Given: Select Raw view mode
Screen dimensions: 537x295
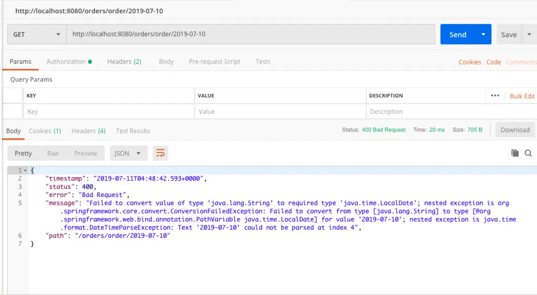Looking at the screenshot, I should click(53, 154).
